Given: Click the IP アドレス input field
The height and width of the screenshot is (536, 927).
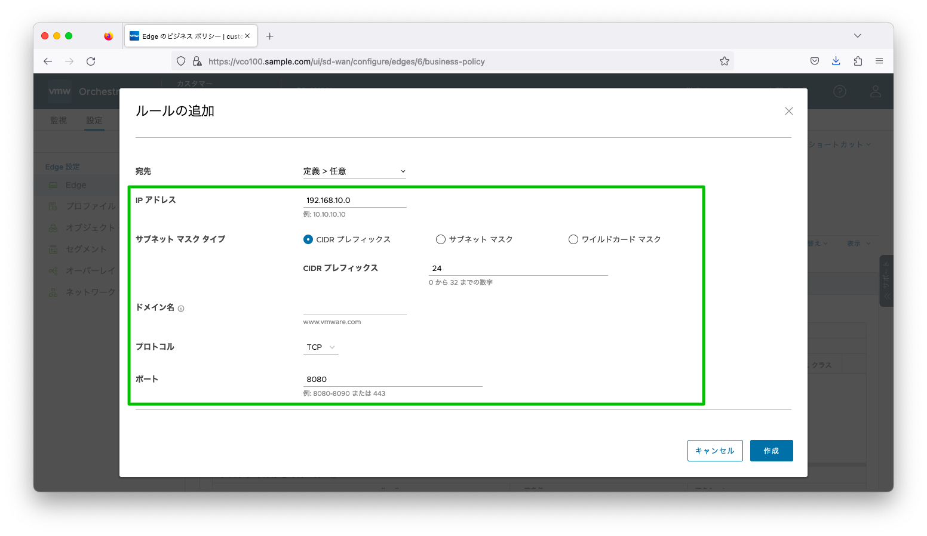Looking at the screenshot, I should [354, 201].
